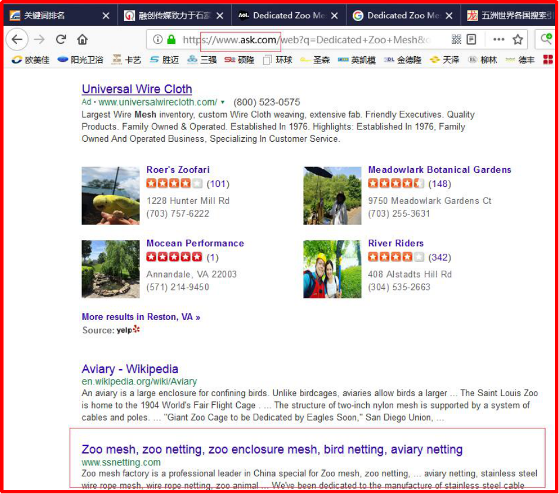Screen dimensions: 559x494
Task: Open page actions three-dot menu
Action: tap(498, 40)
